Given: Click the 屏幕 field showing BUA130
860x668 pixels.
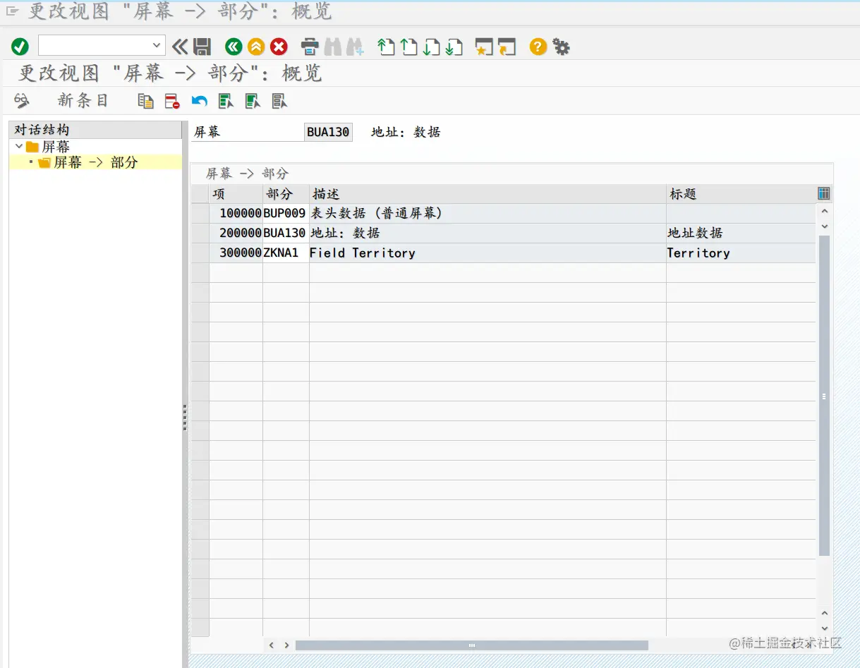Looking at the screenshot, I should [328, 133].
